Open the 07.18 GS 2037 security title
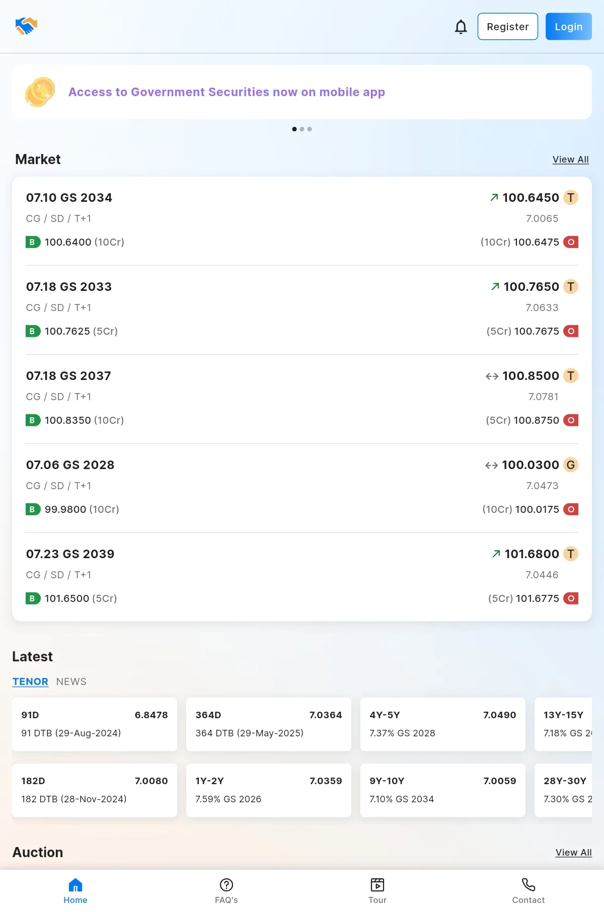The height and width of the screenshot is (912, 604). (68, 376)
